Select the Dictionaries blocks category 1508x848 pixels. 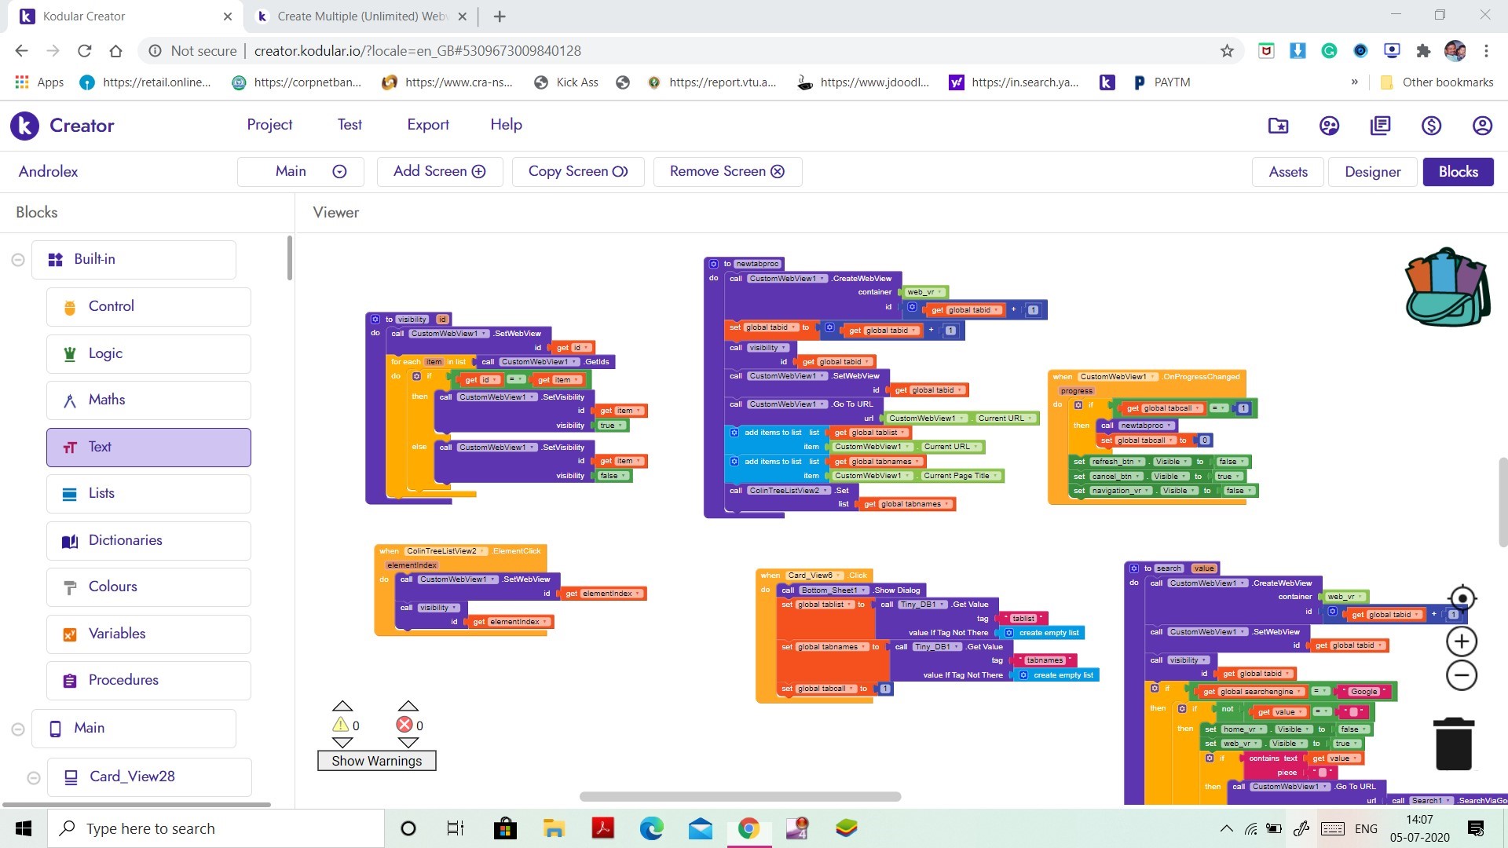[148, 541]
